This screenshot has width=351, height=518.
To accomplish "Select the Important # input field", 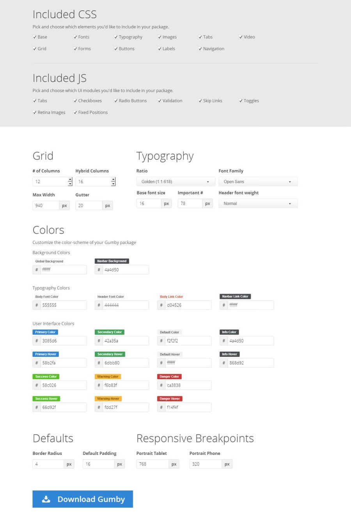I will pyautogui.click(x=190, y=203).
